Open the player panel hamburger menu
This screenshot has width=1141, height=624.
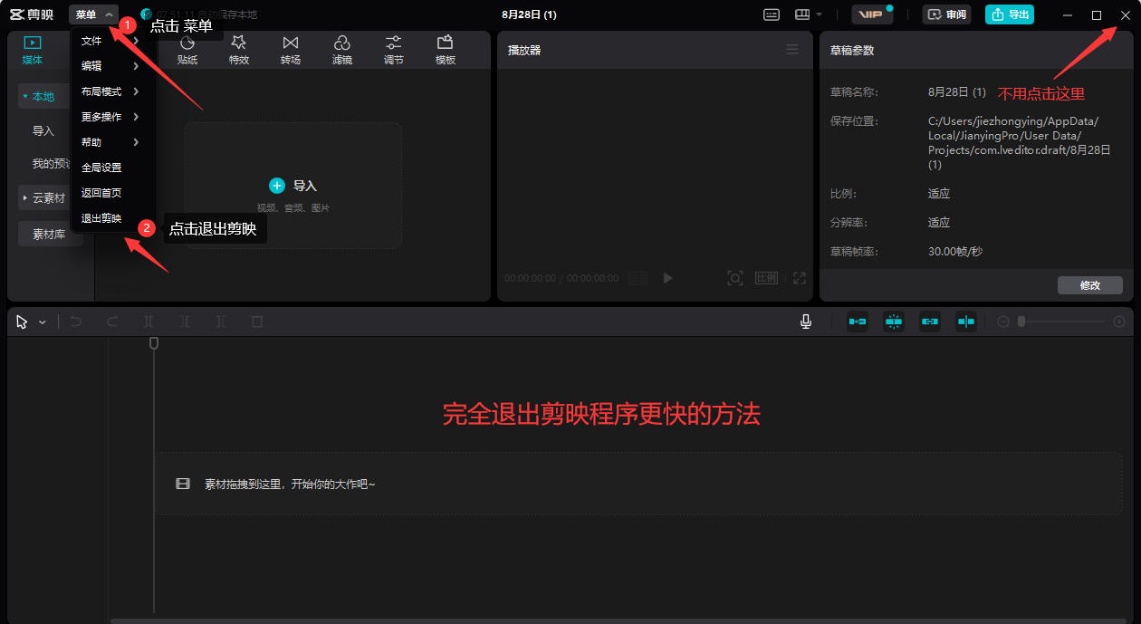(792, 50)
